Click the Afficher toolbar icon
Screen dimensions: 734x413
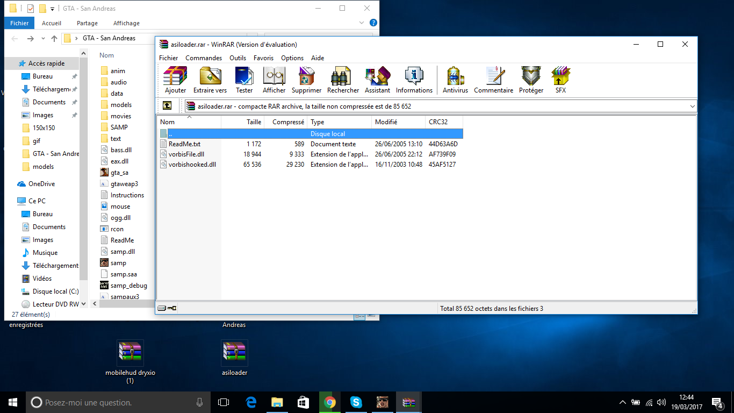tap(274, 80)
